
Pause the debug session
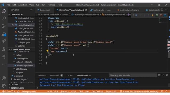tap(136, 15)
